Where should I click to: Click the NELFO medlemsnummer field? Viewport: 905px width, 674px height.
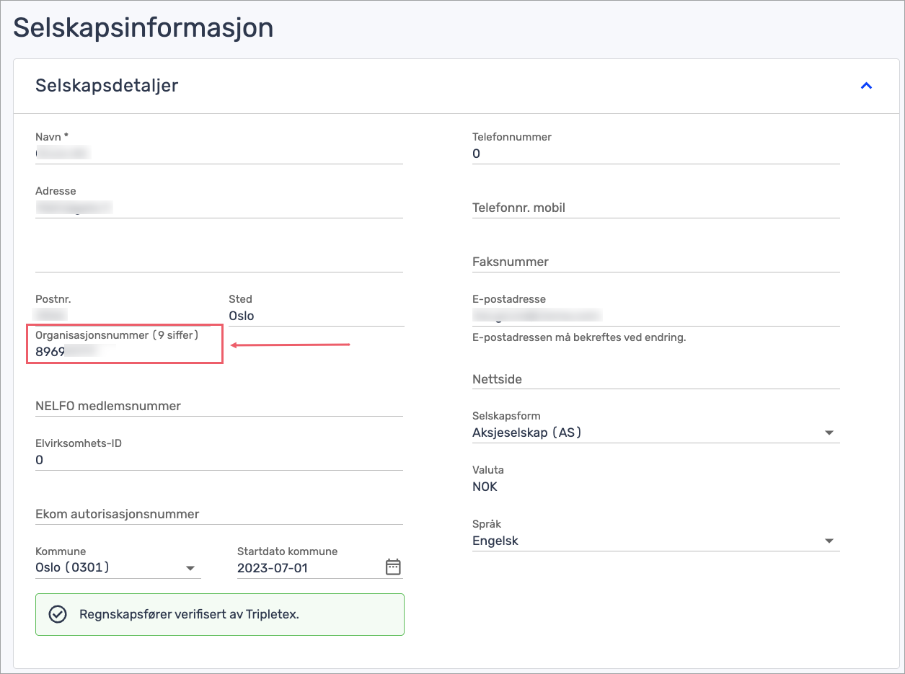pos(218,406)
